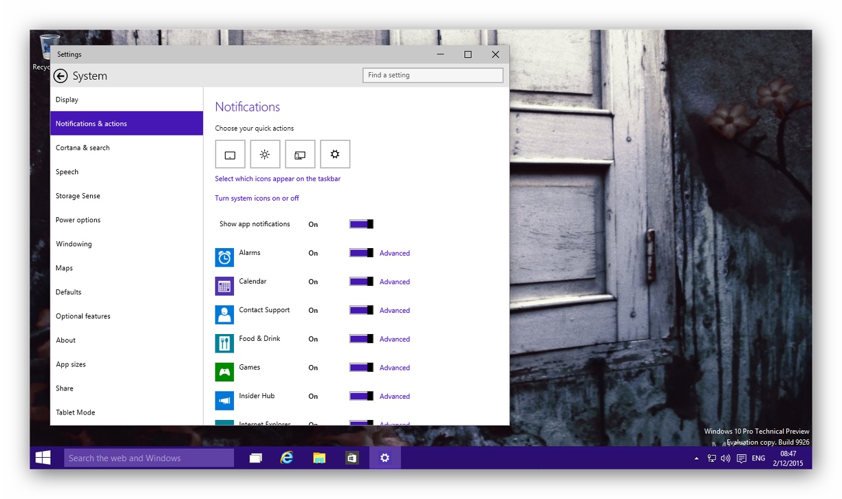Focus the 'Find a setting' search box

(433, 75)
